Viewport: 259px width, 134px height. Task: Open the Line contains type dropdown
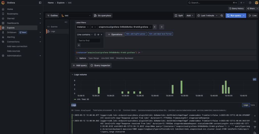click(85, 35)
